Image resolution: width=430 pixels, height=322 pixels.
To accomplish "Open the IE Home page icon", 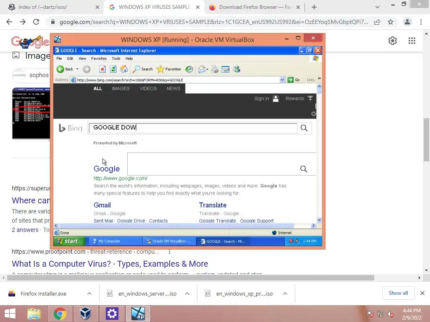I will (x=124, y=69).
